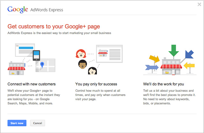
Task: Click the browser window with store listing
Action: point(109,54)
